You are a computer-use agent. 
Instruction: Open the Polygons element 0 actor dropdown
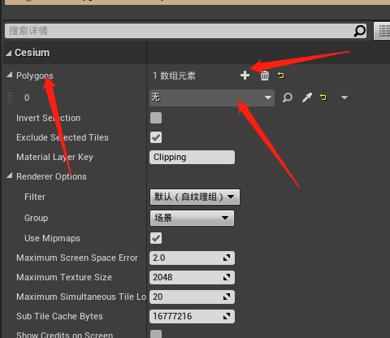(212, 97)
